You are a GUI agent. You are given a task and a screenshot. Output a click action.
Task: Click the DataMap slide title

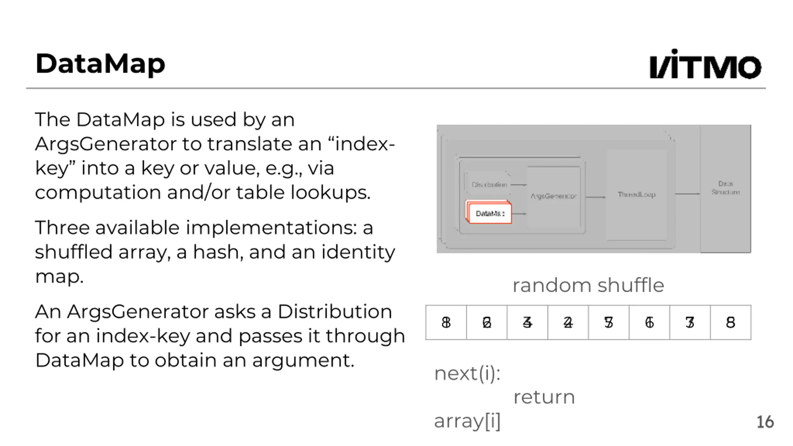tap(100, 64)
